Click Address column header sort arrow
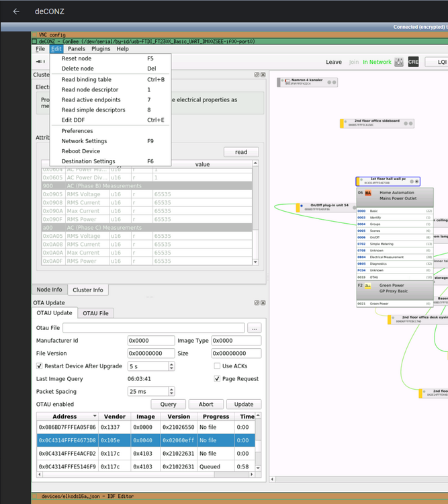The height and width of the screenshot is (504, 448). click(95, 417)
